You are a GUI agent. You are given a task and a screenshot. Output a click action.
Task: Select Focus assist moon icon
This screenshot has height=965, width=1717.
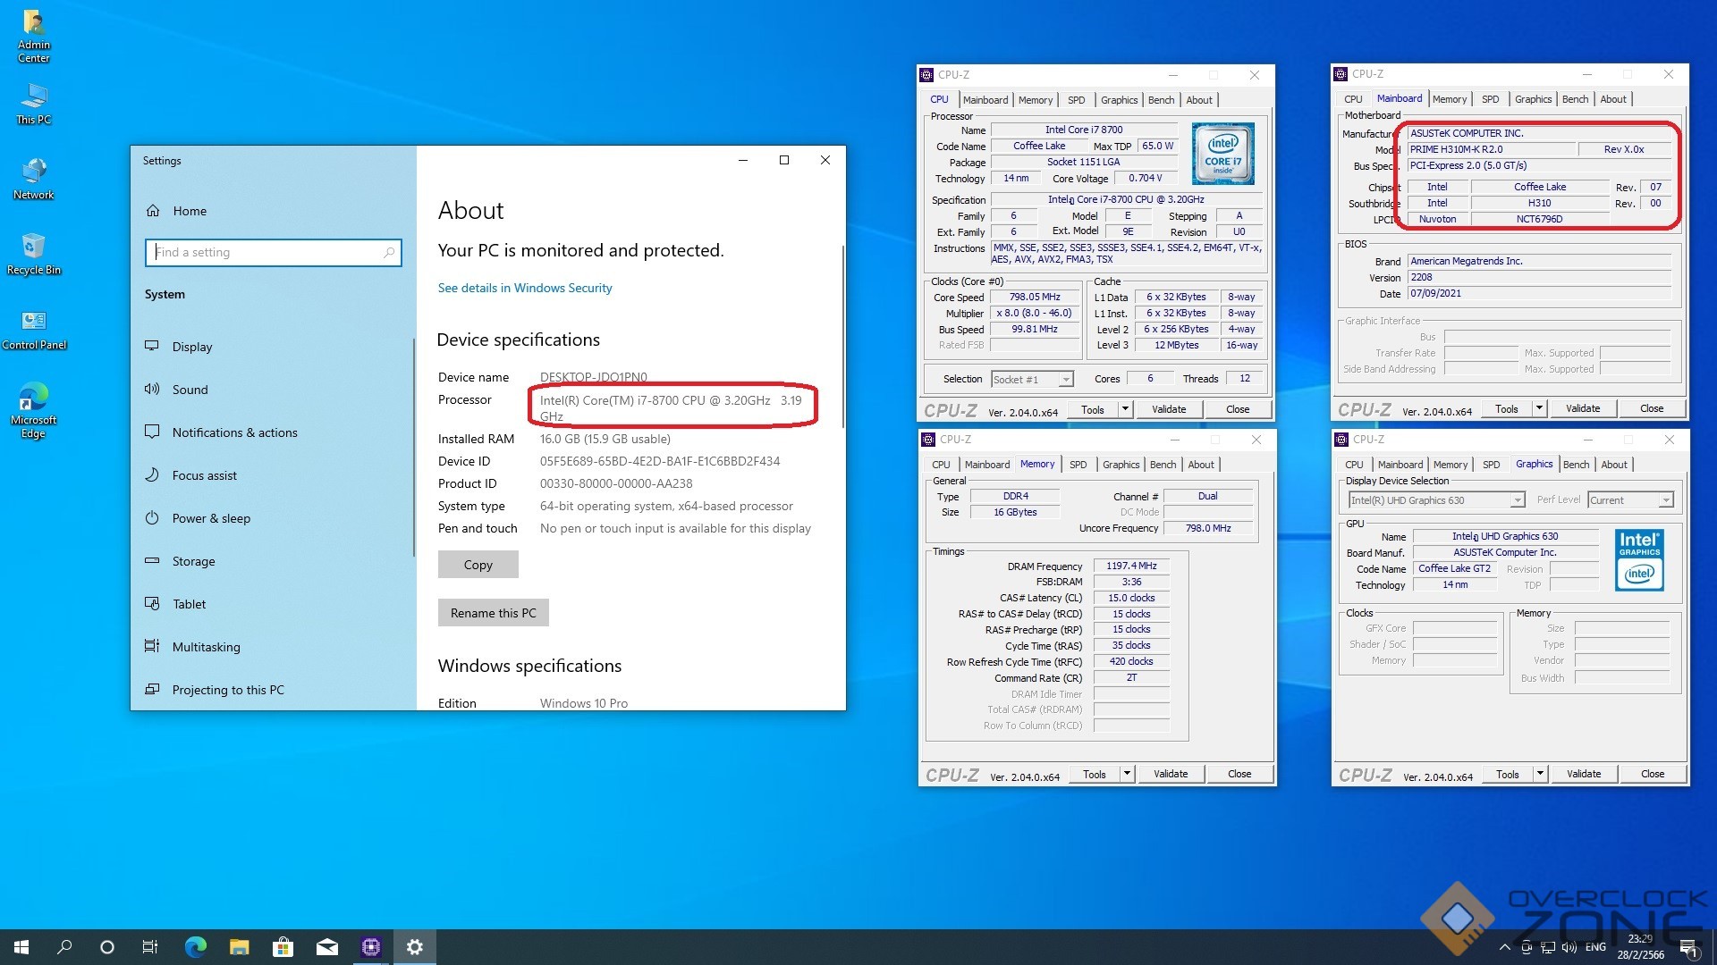click(152, 475)
